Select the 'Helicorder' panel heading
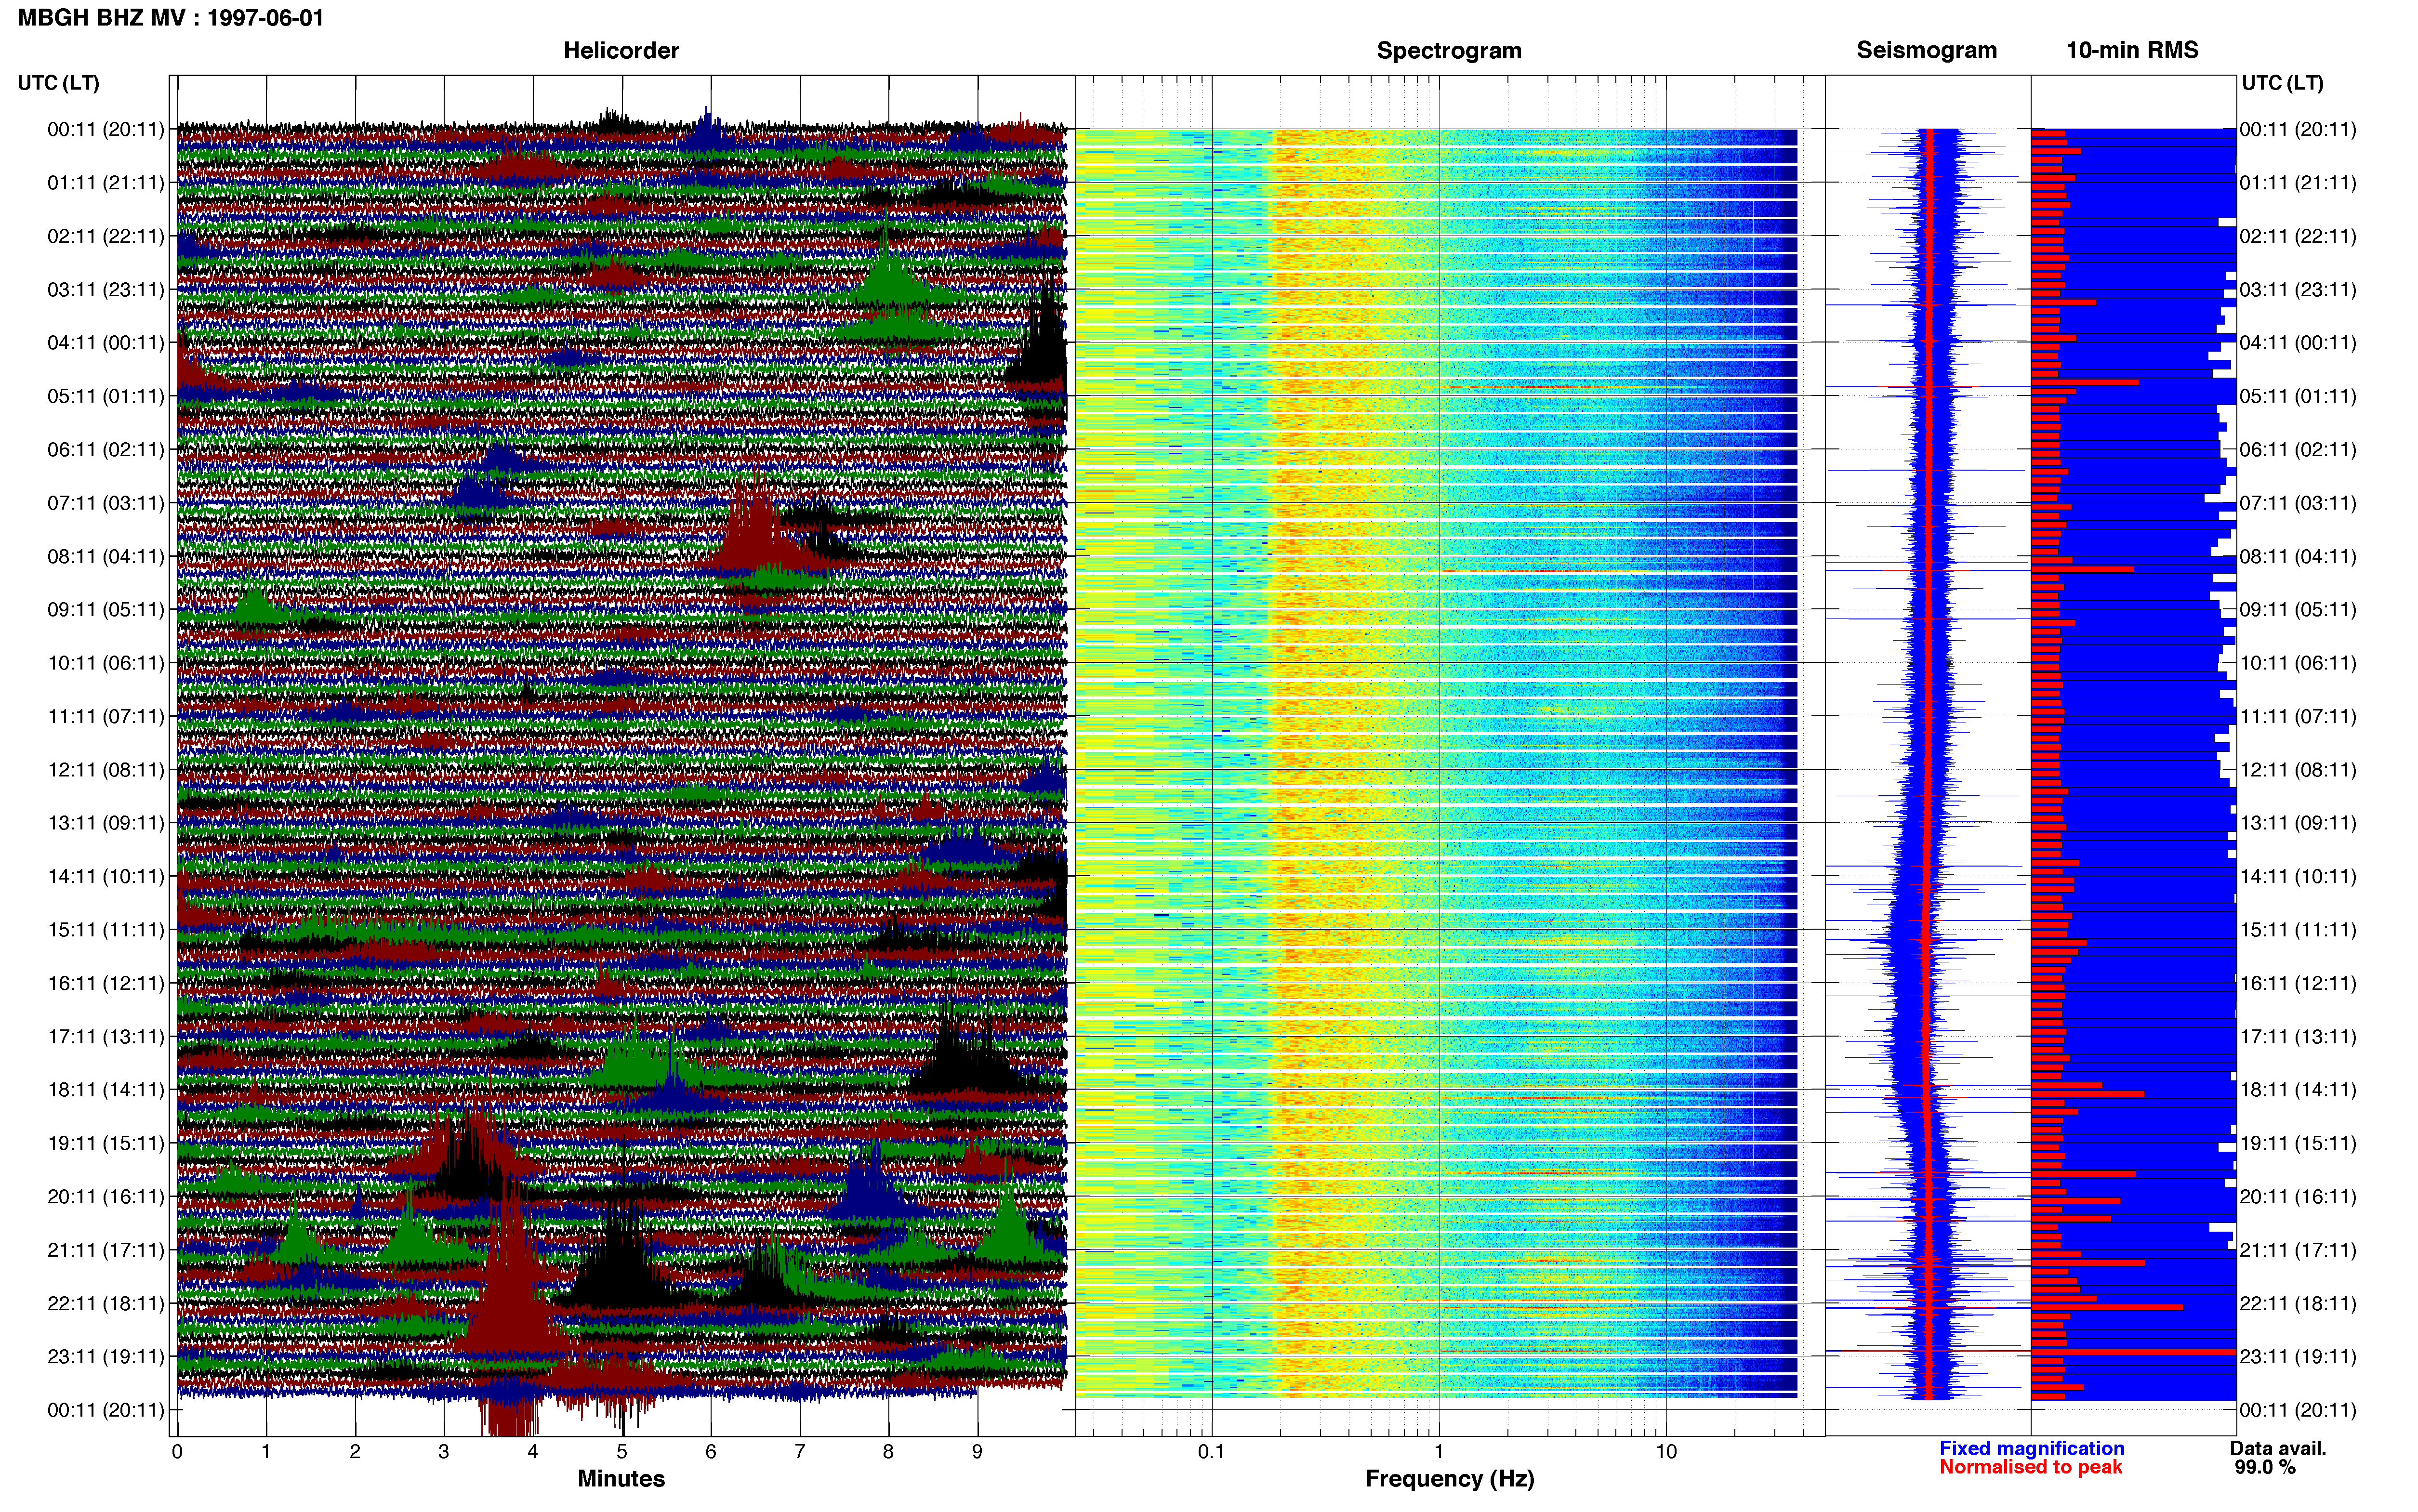The height and width of the screenshot is (1512, 2418). point(621,50)
